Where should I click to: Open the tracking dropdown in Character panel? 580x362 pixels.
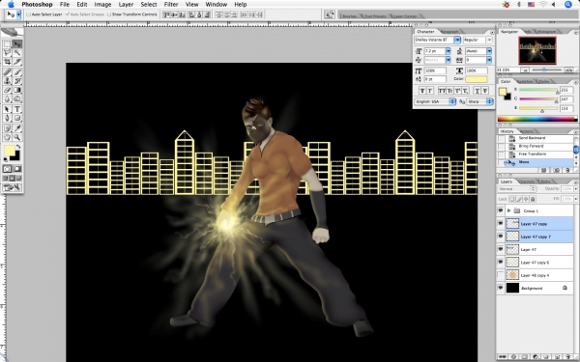point(489,60)
